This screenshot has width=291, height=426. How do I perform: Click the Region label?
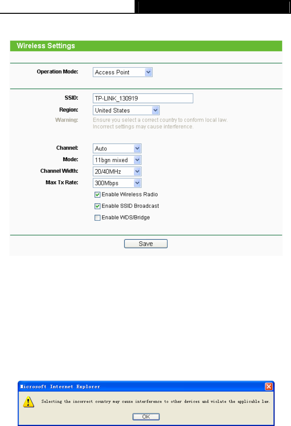click(x=69, y=110)
